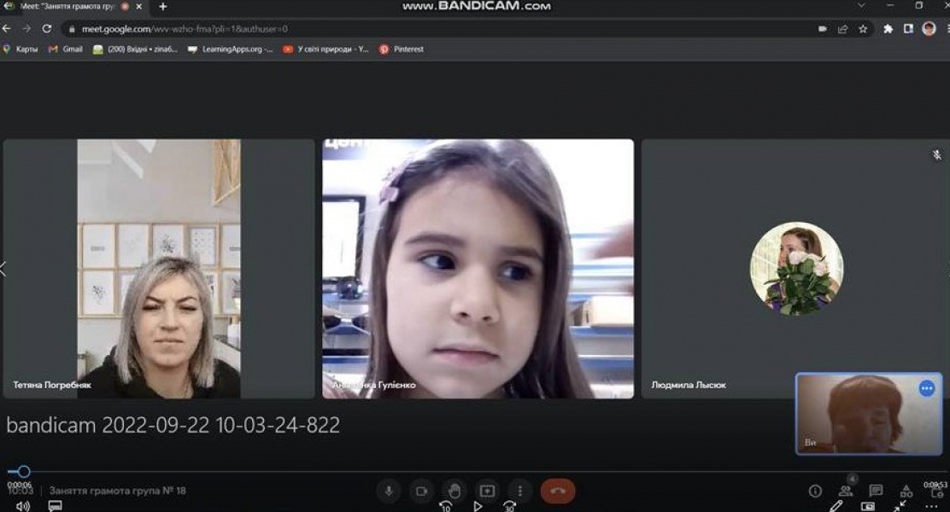Image resolution: width=950 pixels, height=512 pixels.
Task: Open the chat with everyone panel
Action: [x=876, y=491]
